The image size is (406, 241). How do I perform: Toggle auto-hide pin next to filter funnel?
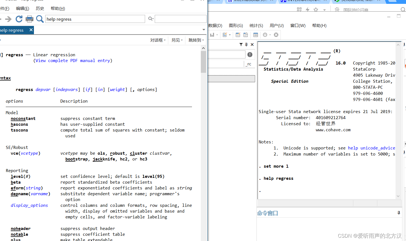pyautogui.click(x=246, y=44)
